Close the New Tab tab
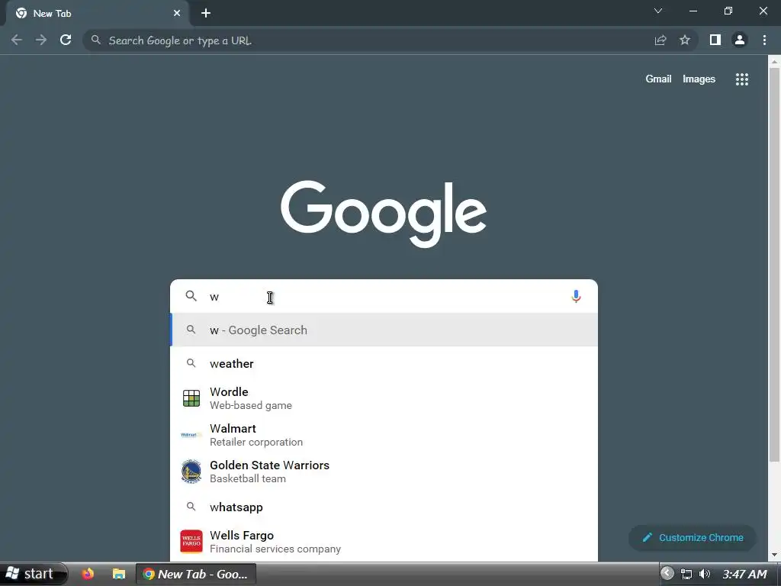Viewport: 781px width, 586px height. tap(177, 14)
